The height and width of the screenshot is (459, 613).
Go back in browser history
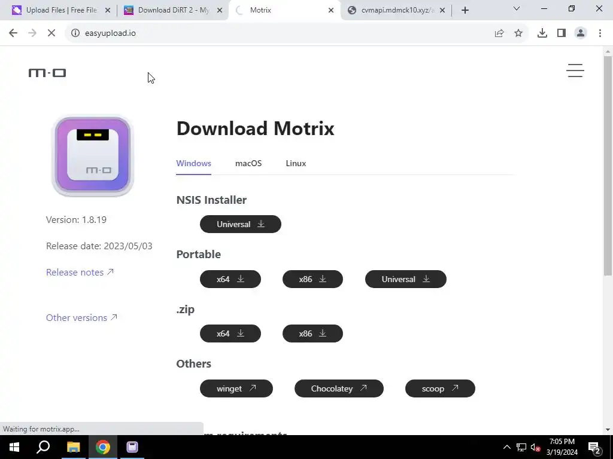tap(13, 33)
